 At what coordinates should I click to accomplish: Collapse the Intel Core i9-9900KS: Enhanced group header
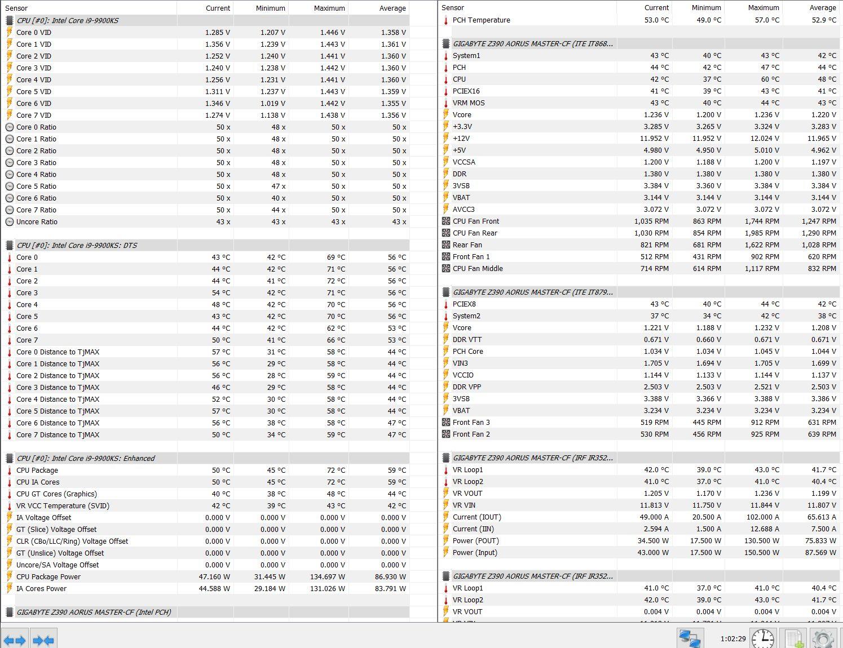pyautogui.click(x=85, y=458)
